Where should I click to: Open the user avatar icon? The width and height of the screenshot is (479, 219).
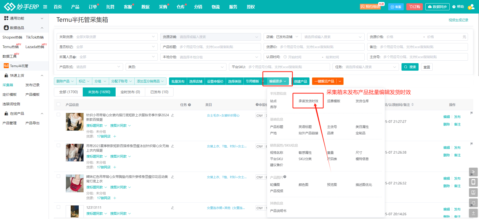471,7
